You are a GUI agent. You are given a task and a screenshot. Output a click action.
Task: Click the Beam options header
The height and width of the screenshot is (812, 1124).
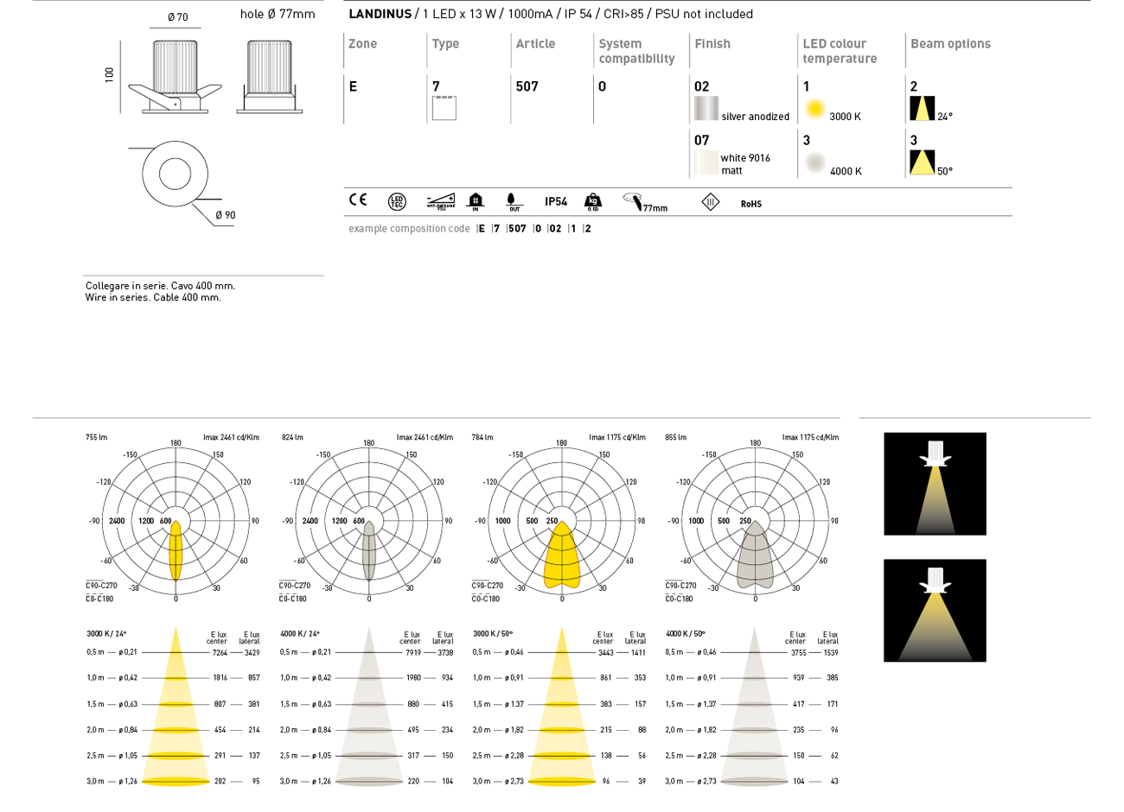click(950, 44)
